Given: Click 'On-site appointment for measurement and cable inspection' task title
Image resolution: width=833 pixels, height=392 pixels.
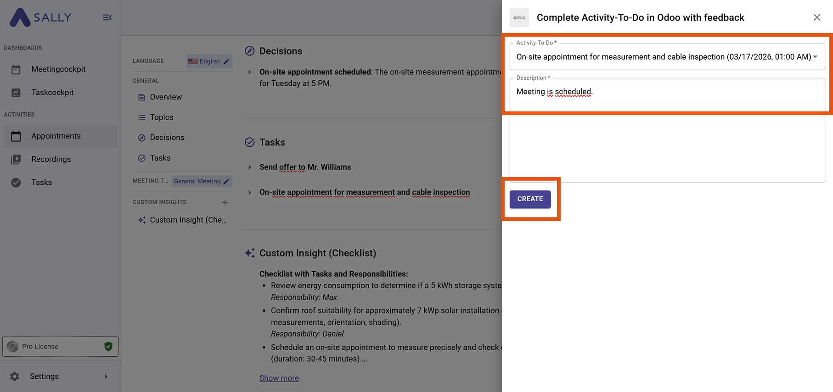Looking at the screenshot, I should [x=365, y=193].
